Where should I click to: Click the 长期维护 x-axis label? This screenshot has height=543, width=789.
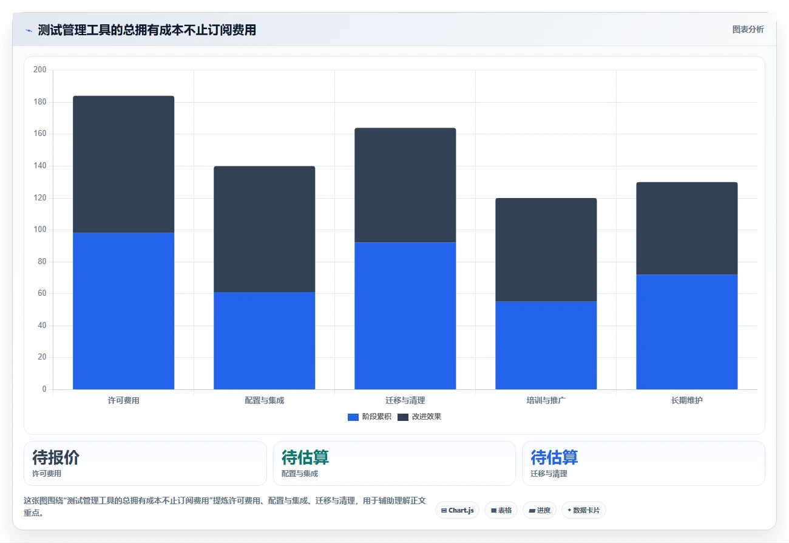(x=686, y=400)
